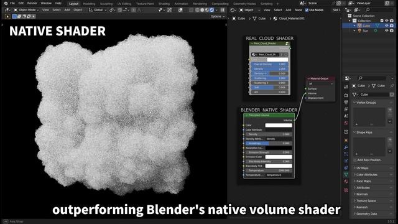Hide Collection in viewport via eye icon
The height and width of the screenshot is (224, 398).
pos(387,21)
